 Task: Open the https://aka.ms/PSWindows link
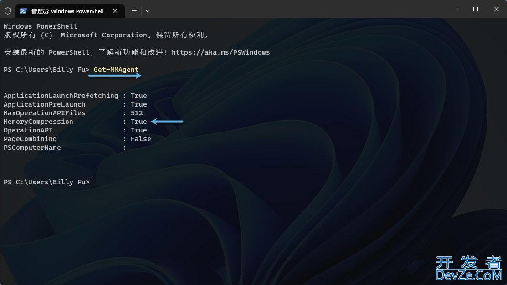tap(220, 52)
